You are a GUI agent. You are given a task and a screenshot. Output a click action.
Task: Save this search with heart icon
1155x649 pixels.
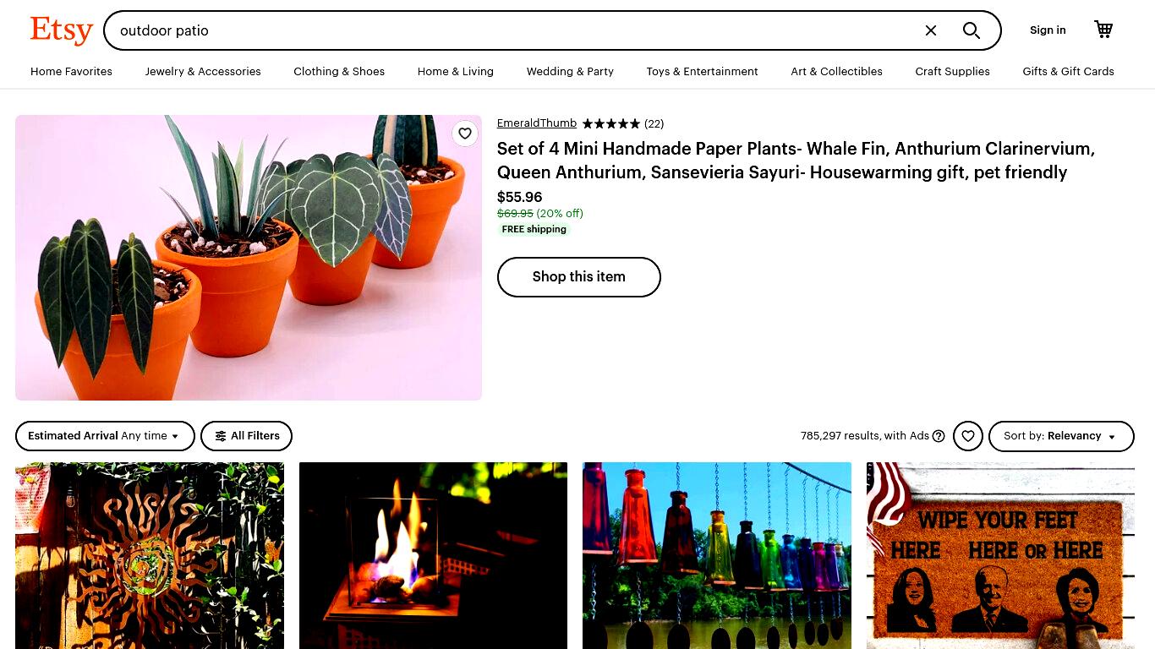[x=968, y=436]
